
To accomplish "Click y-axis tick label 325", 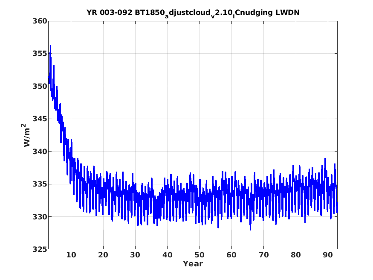I will pos(40,249).
